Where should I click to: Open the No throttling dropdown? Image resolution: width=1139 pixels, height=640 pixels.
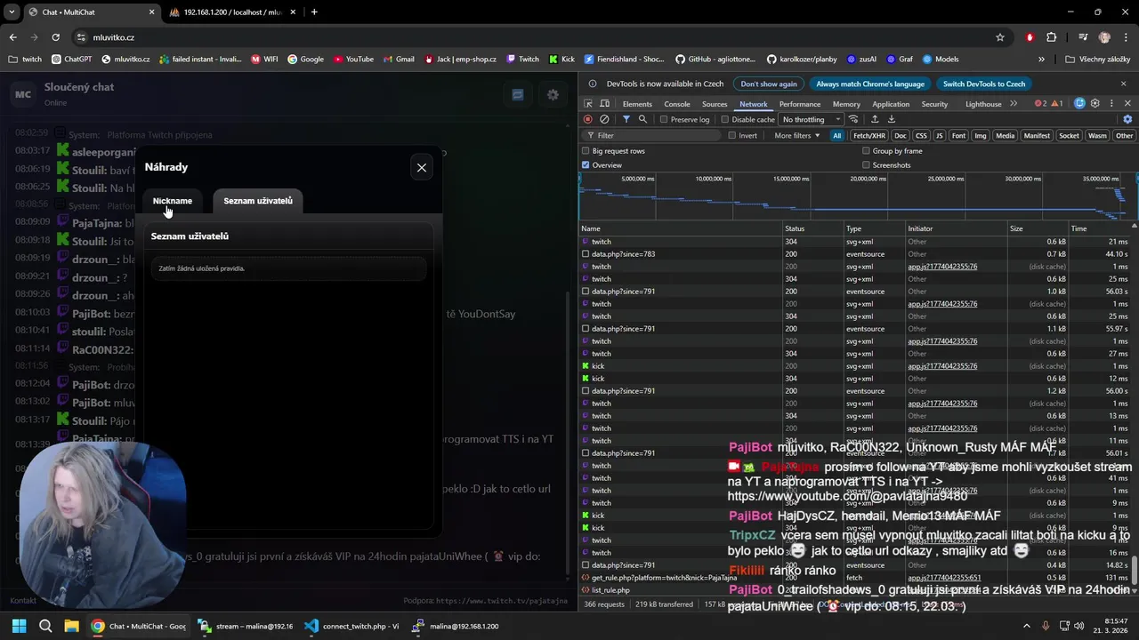coord(811,119)
